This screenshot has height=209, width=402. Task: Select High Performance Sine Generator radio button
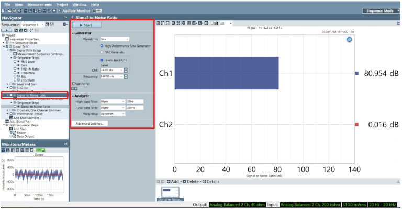(100, 45)
